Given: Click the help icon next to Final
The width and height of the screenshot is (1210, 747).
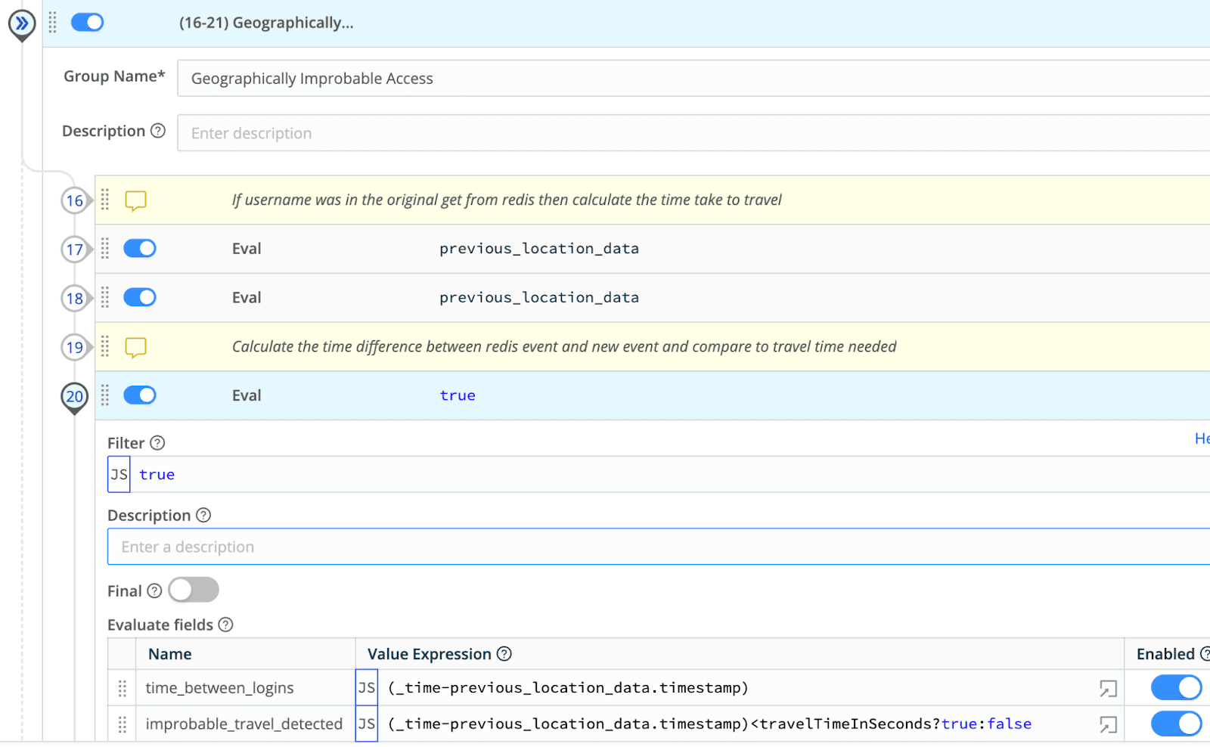Looking at the screenshot, I should pos(154,591).
